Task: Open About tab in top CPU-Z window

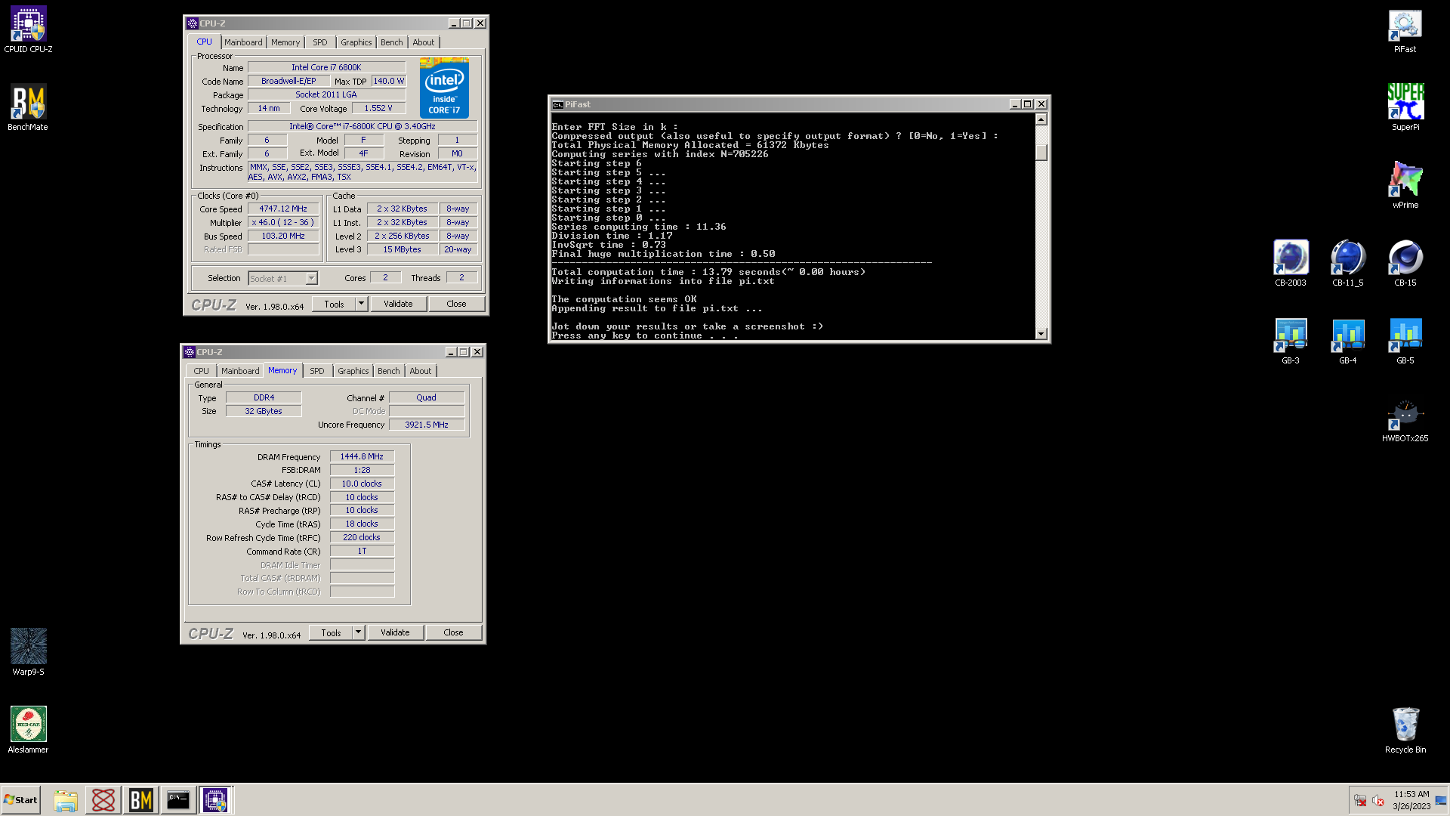Action: tap(423, 42)
